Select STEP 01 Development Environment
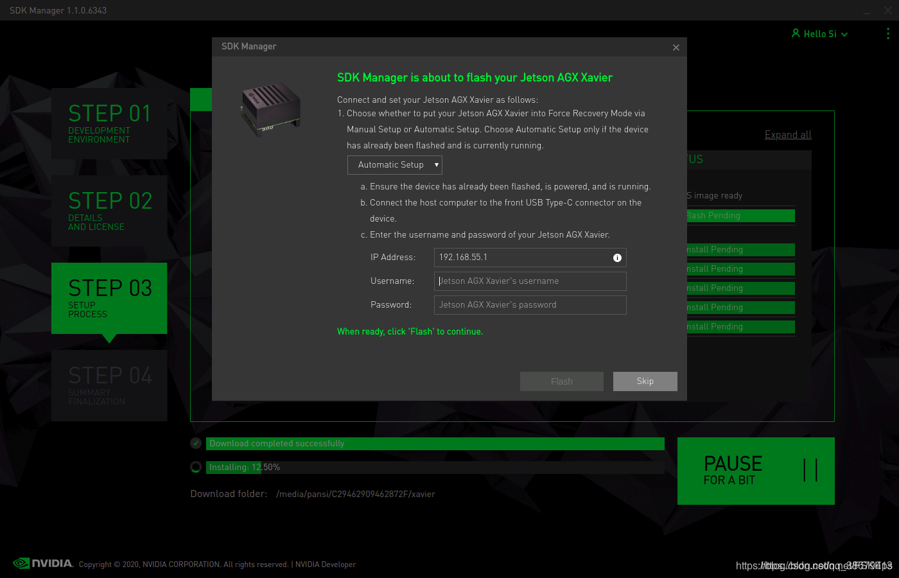 (x=109, y=123)
